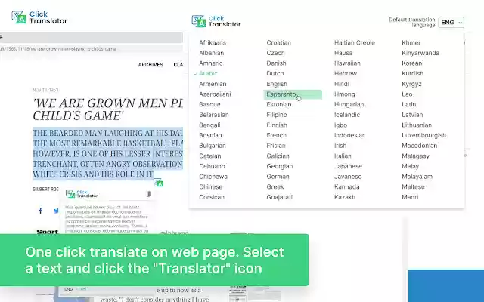Choose Korean language
Screen dimensions: 484x302
tap(411, 63)
